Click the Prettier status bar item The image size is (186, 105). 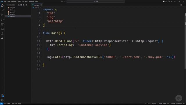click(179, 104)
